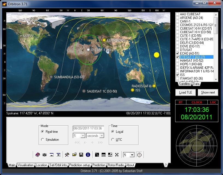Click the blue info icon

click(x=88, y=155)
